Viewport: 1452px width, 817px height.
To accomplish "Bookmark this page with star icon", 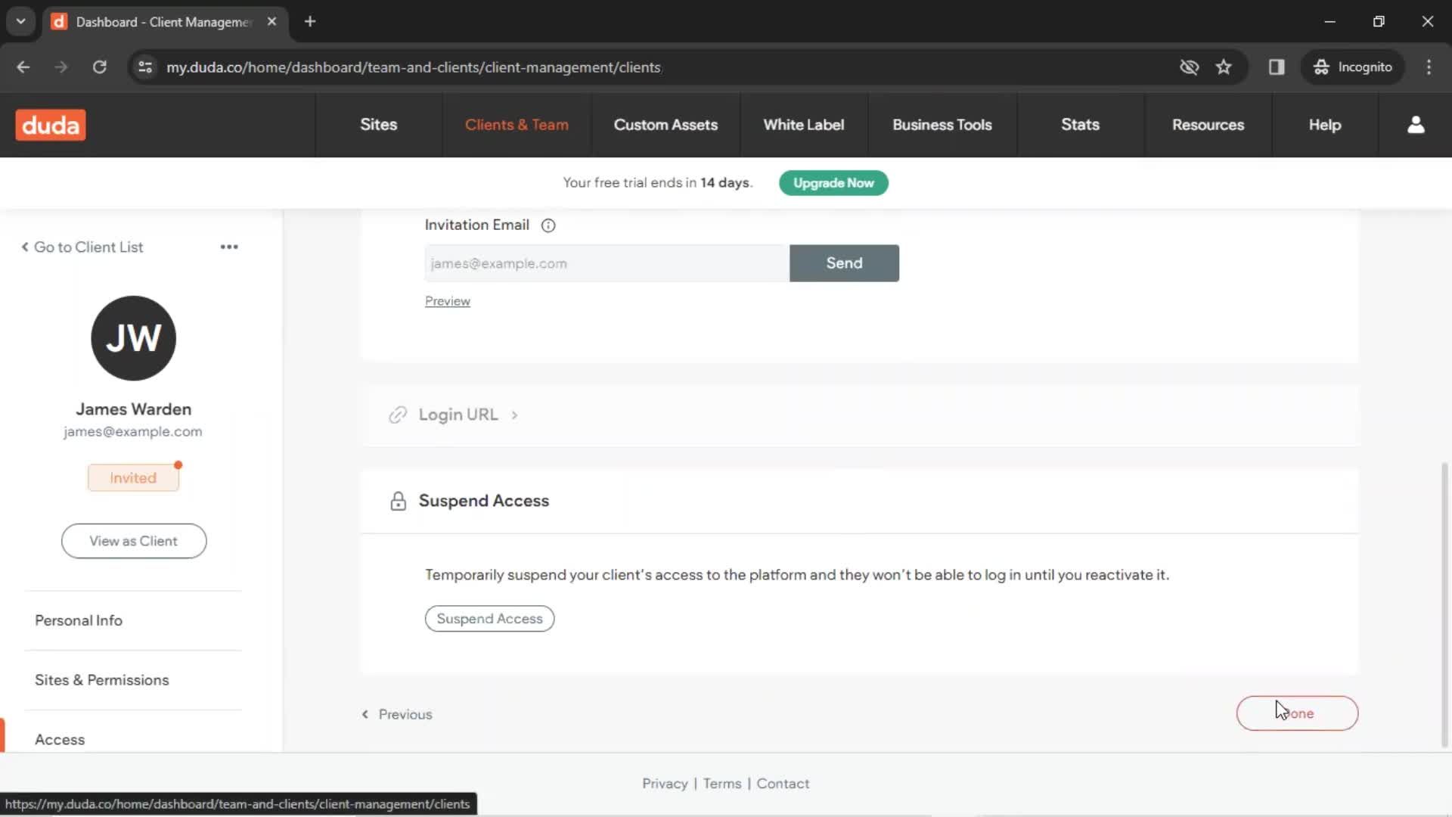I will [x=1224, y=67].
